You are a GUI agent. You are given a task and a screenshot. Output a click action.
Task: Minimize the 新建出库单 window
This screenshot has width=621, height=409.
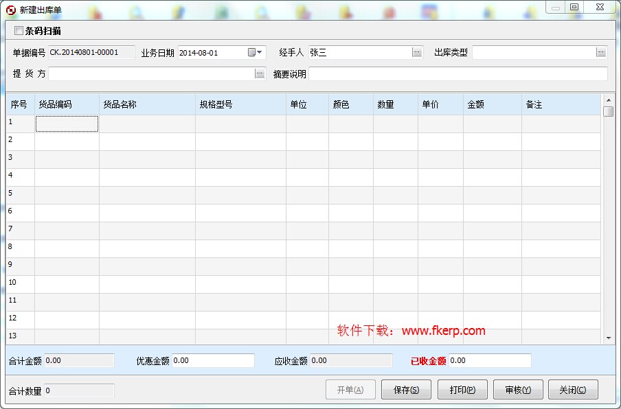[556, 7]
